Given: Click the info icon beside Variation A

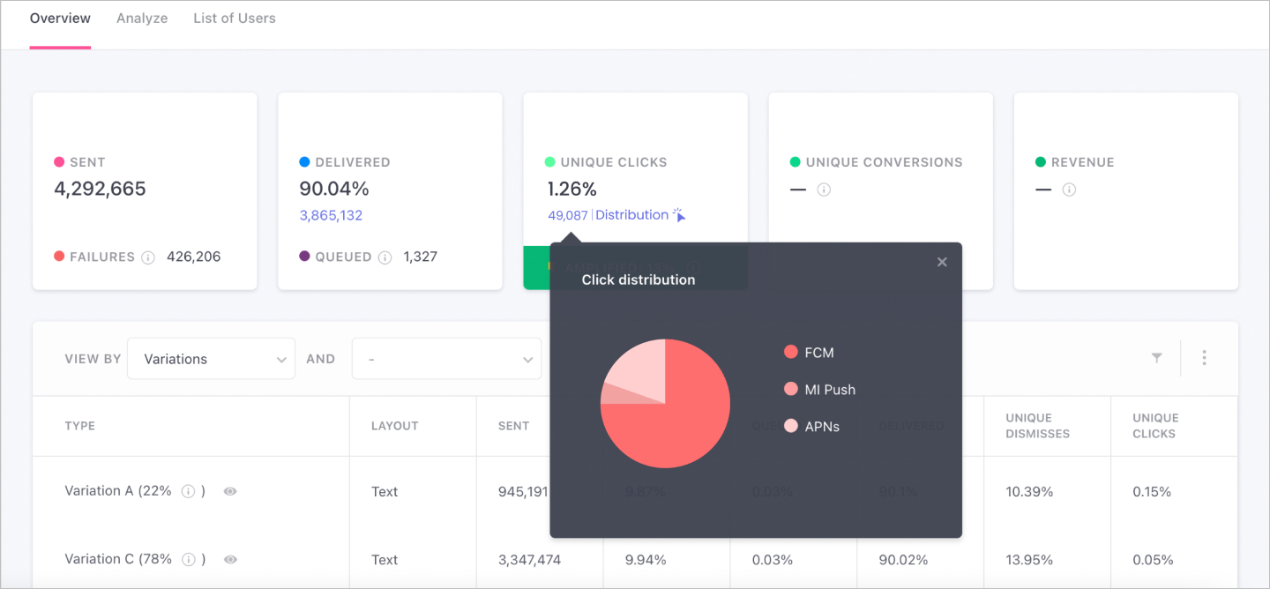Looking at the screenshot, I should click(x=188, y=492).
